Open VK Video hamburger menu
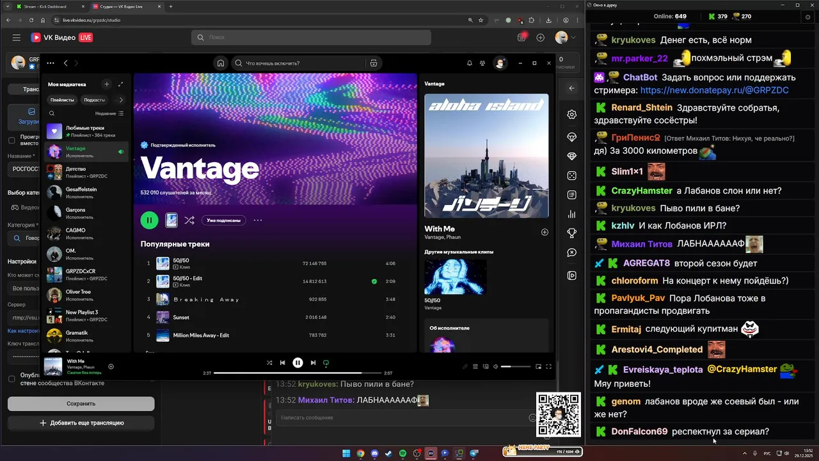The width and height of the screenshot is (819, 461). pyautogui.click(x=16, y=38)
